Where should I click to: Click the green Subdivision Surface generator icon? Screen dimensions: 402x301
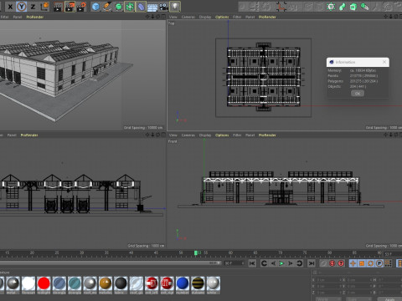(x=118, y=7)
